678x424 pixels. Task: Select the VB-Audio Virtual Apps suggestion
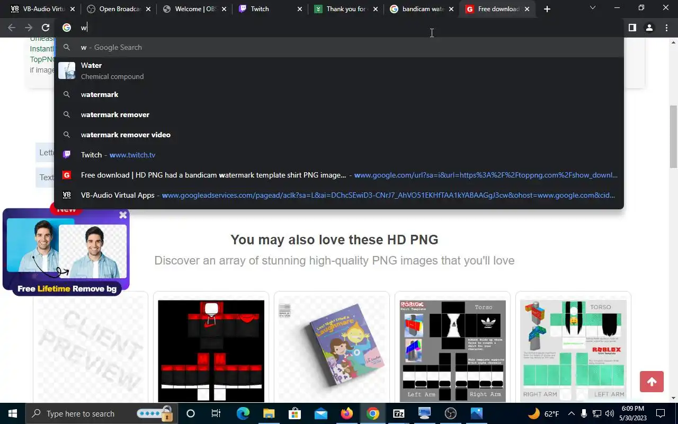339,195
